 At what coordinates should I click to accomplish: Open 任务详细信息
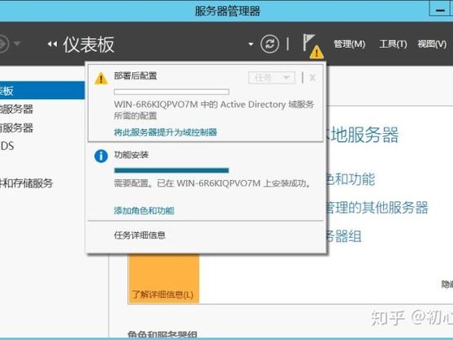(x=140, y=235)
